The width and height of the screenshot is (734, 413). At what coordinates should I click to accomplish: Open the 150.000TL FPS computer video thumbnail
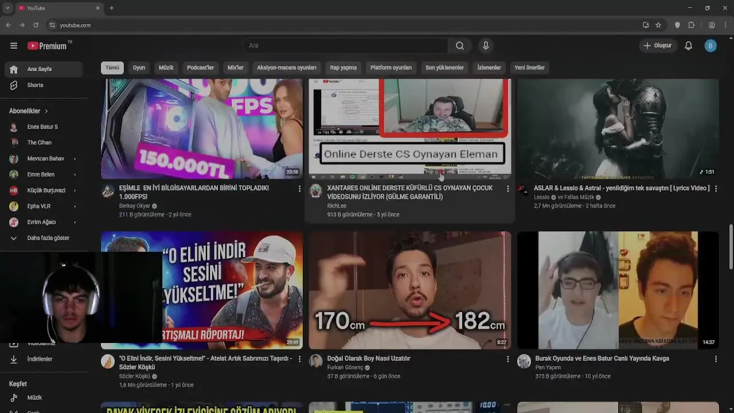202,129
